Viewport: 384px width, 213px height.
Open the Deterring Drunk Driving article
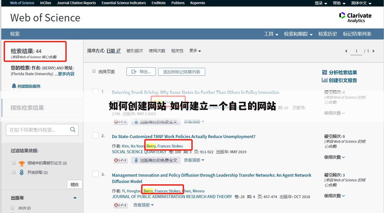[196, 92]
